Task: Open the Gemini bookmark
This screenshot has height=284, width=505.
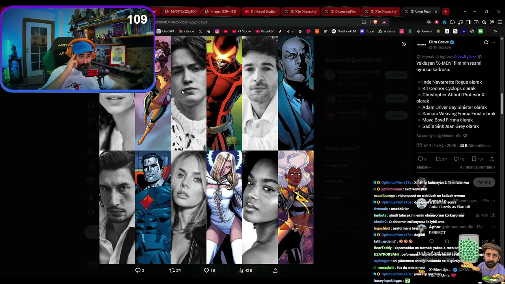Action: [x=424, y=31]
